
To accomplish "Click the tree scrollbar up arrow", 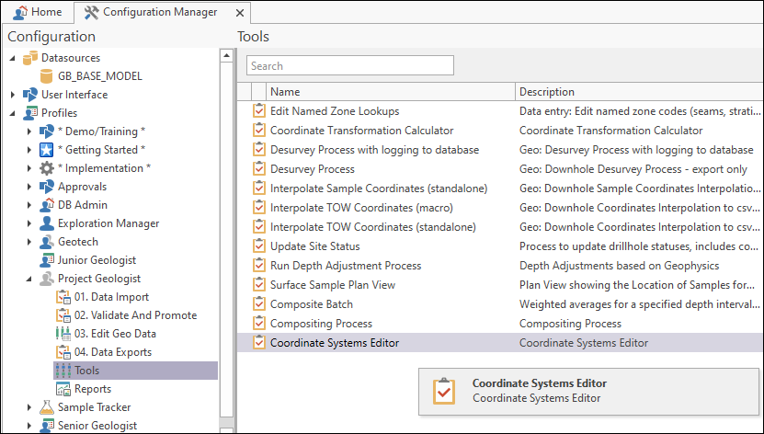I will click(x=226, y=55).
